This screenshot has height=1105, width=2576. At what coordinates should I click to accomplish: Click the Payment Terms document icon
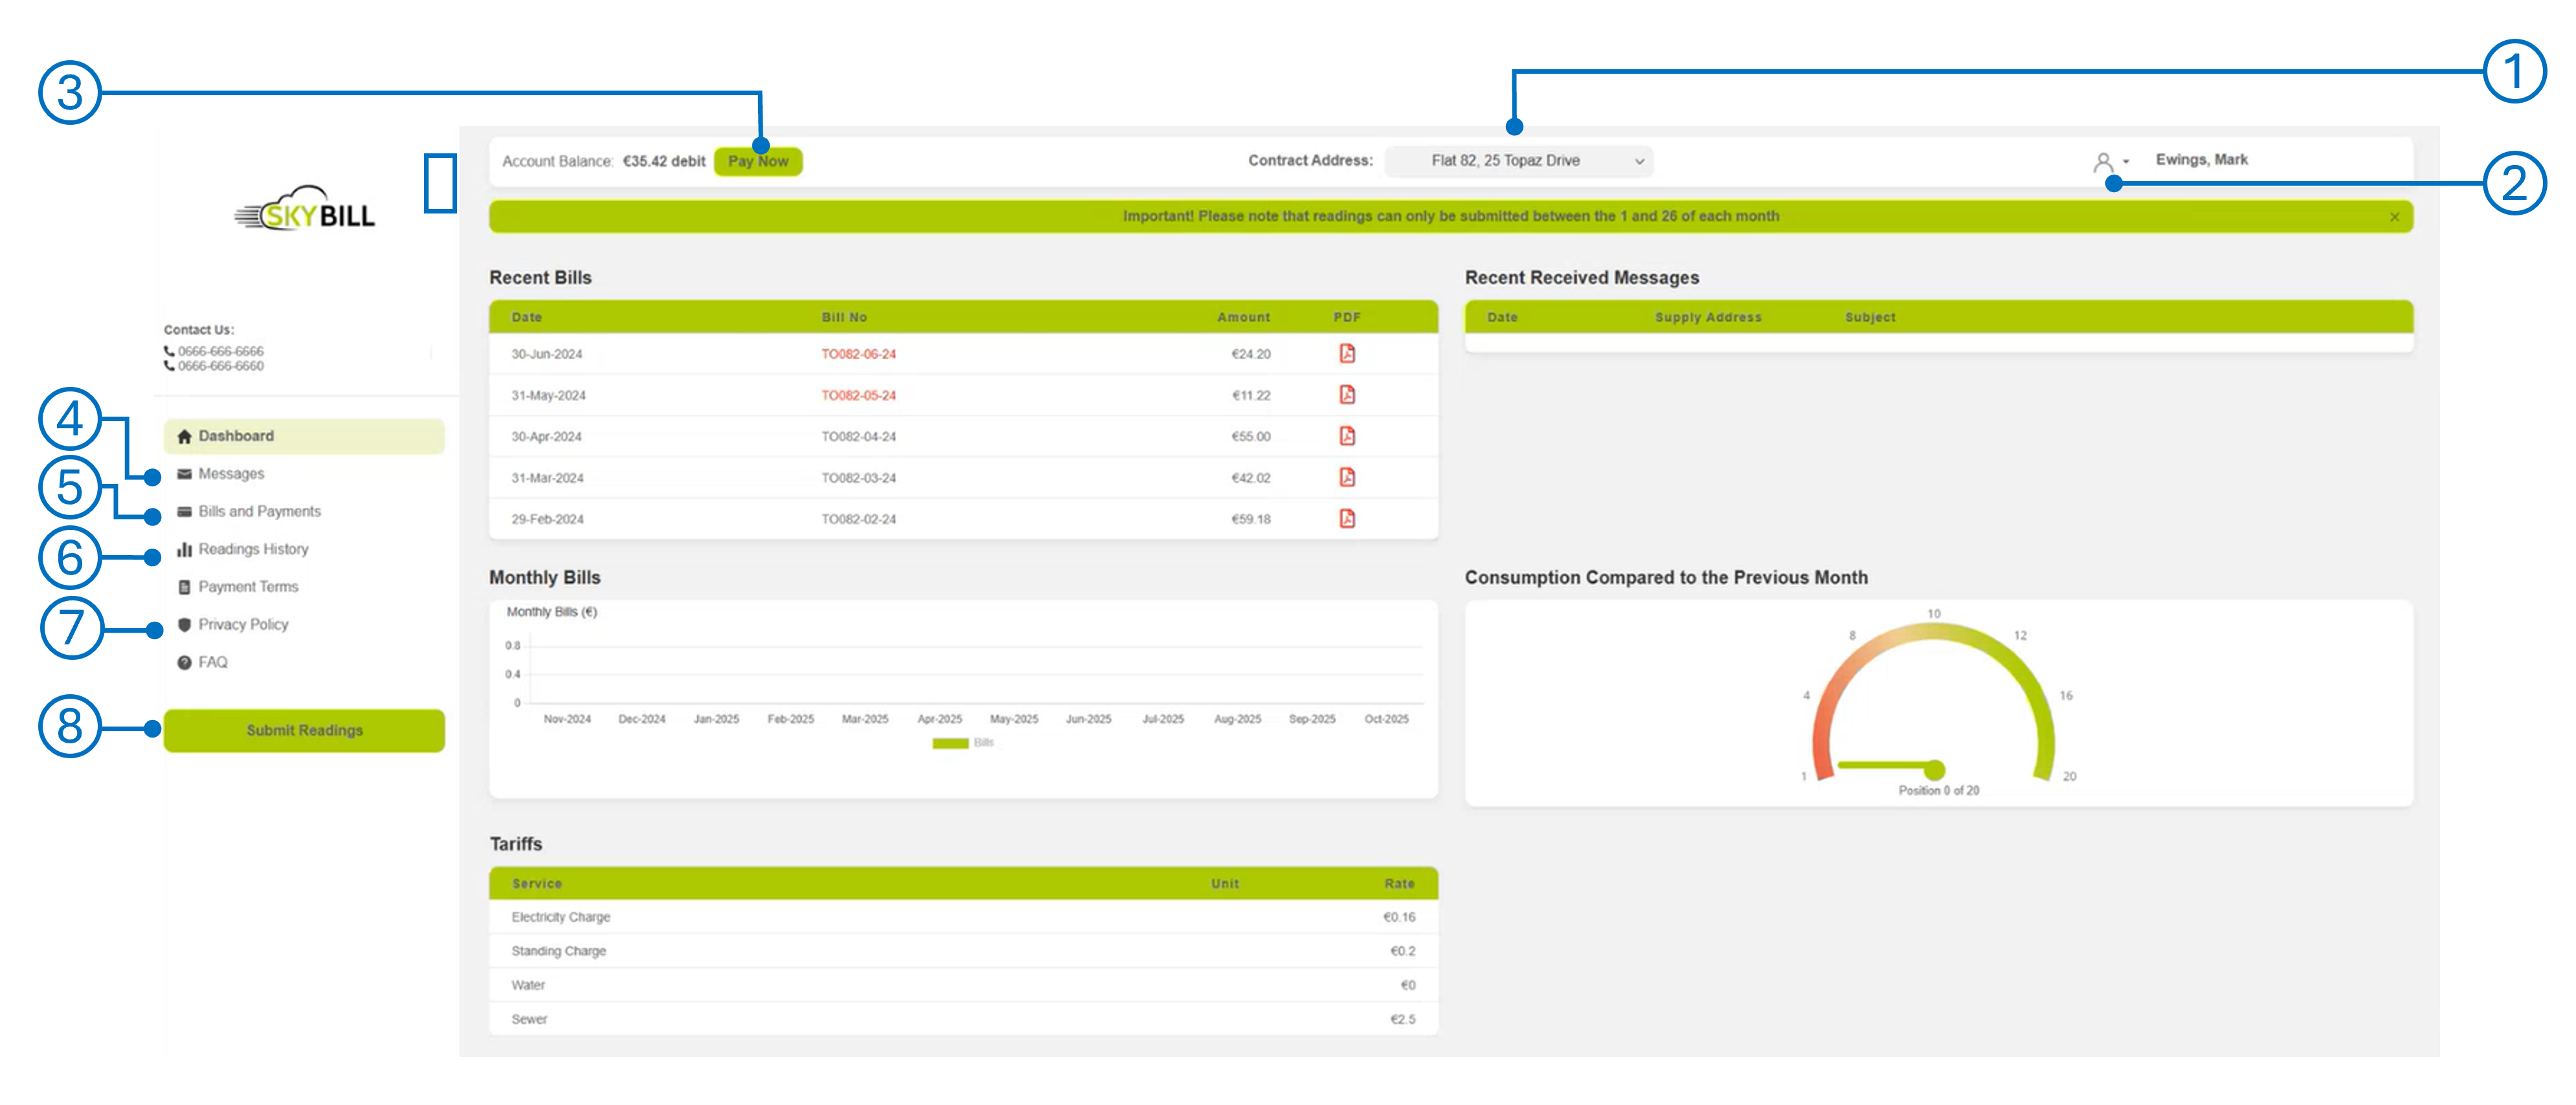pyautogui.click(x=184, y=587)
